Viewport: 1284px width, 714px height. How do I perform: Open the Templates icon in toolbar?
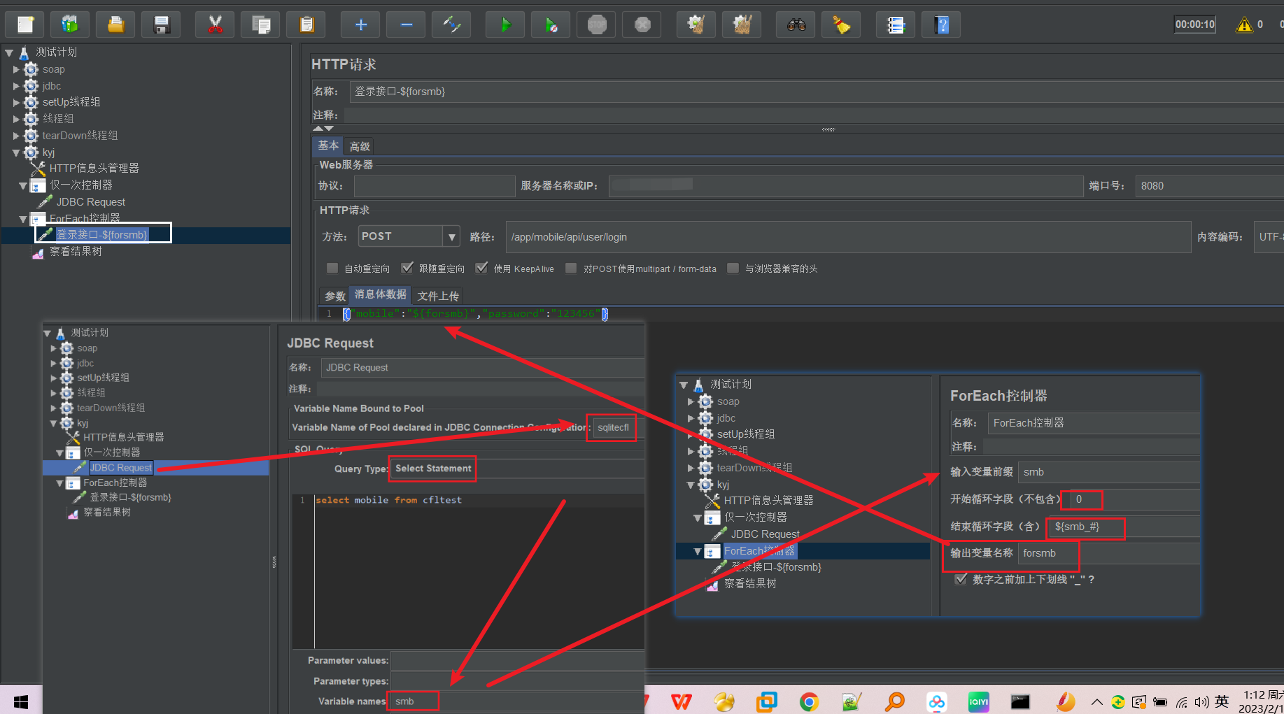point(70,25)
